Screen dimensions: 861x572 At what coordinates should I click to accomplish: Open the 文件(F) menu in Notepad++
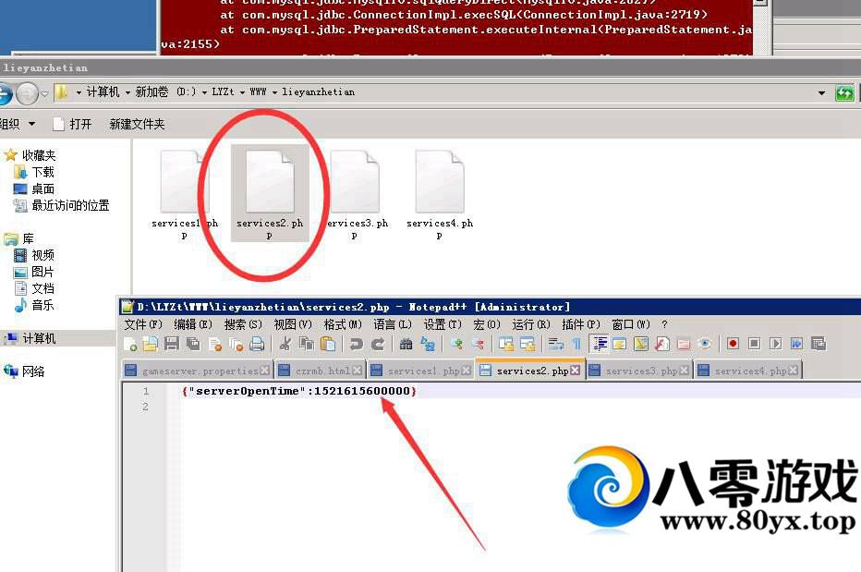[x=142, y=324]
